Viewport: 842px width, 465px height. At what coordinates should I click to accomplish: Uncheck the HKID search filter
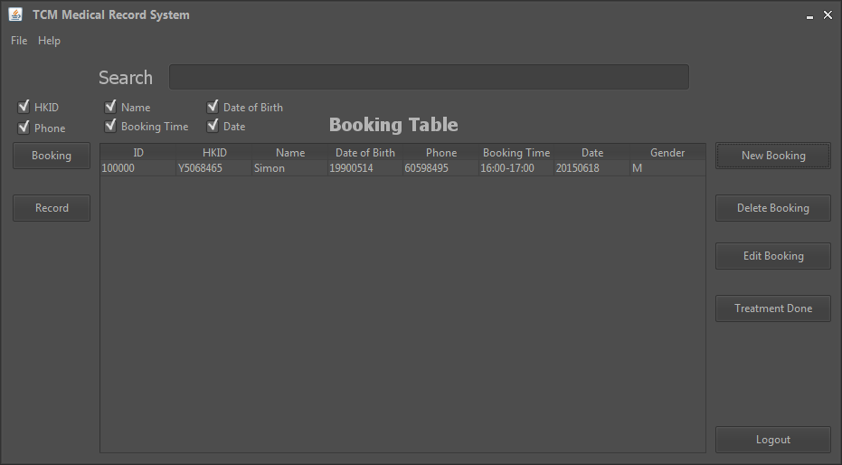click(24, 107)
